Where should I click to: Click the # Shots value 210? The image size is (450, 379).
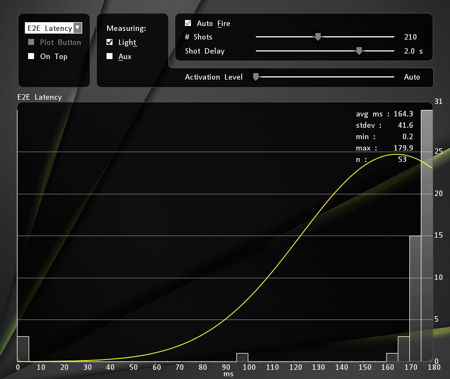click(411, 37)
